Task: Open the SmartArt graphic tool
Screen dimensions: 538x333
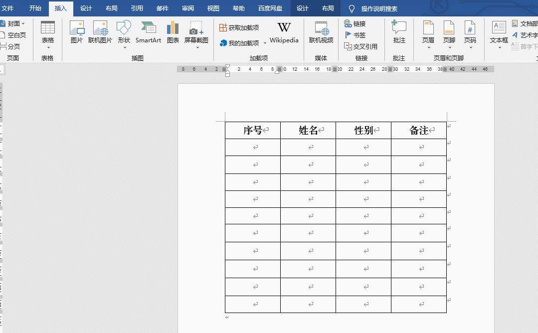Action: (148, 32)
